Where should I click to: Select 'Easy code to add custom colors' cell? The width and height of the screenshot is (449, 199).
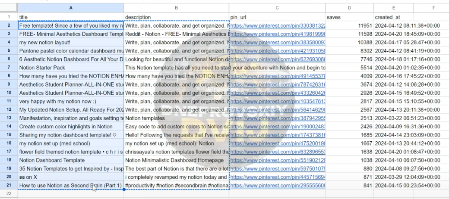(x=177, y=127)
